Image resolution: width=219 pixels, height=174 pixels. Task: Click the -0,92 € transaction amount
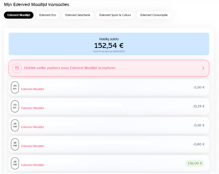(198, 125)
